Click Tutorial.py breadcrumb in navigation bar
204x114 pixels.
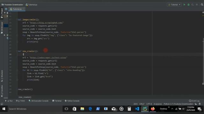[x=32, y=5]
